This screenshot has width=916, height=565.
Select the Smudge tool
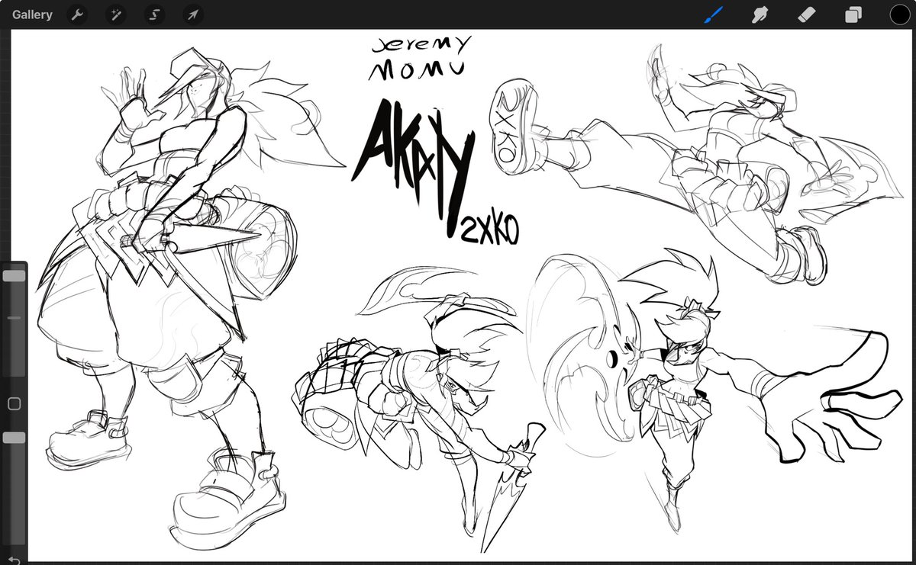[x=760, y=14]
